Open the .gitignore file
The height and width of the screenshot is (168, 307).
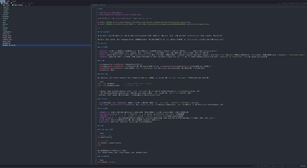point(7,32)
